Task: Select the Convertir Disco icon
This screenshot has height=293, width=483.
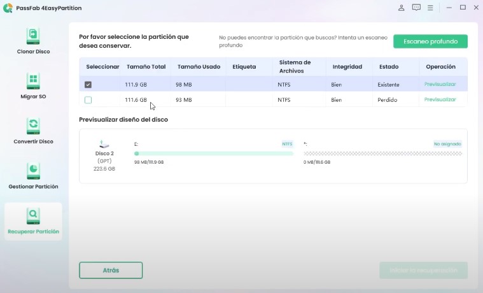Action: [33, 125]
